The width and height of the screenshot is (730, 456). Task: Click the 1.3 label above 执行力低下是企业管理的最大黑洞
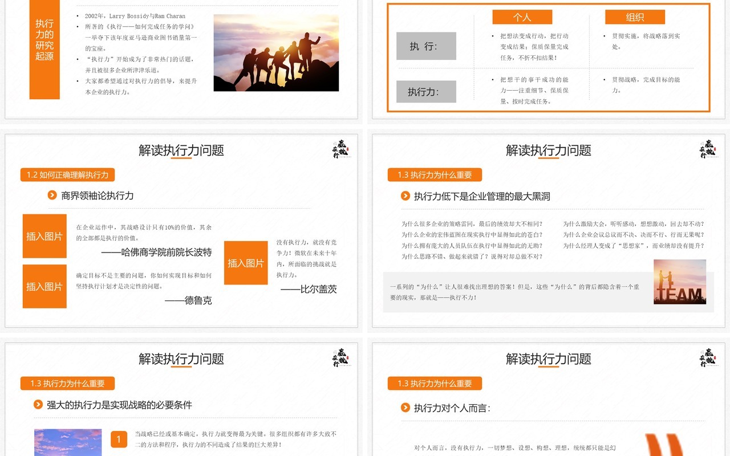435,174
